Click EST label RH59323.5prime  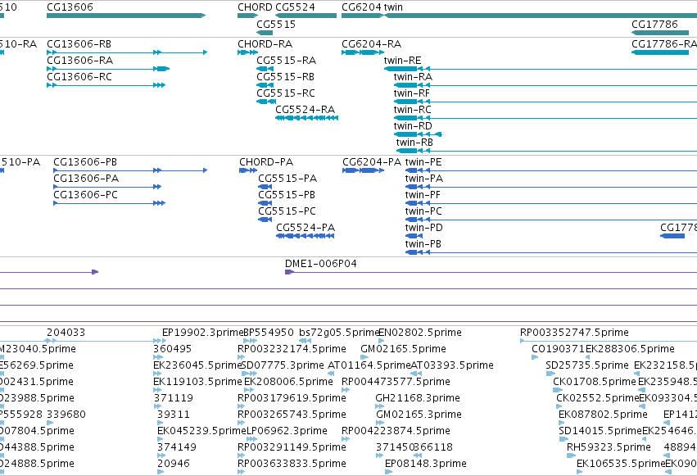point(609,448)
